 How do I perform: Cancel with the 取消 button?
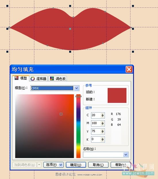(x=98, y=165)
